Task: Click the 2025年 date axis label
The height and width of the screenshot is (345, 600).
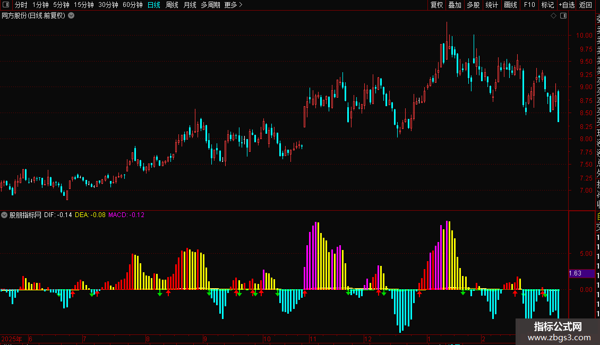Action: pos(12,339)
